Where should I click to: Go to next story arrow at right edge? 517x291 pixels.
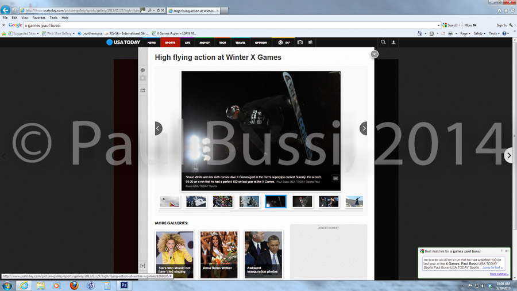(x=509, y=155)
